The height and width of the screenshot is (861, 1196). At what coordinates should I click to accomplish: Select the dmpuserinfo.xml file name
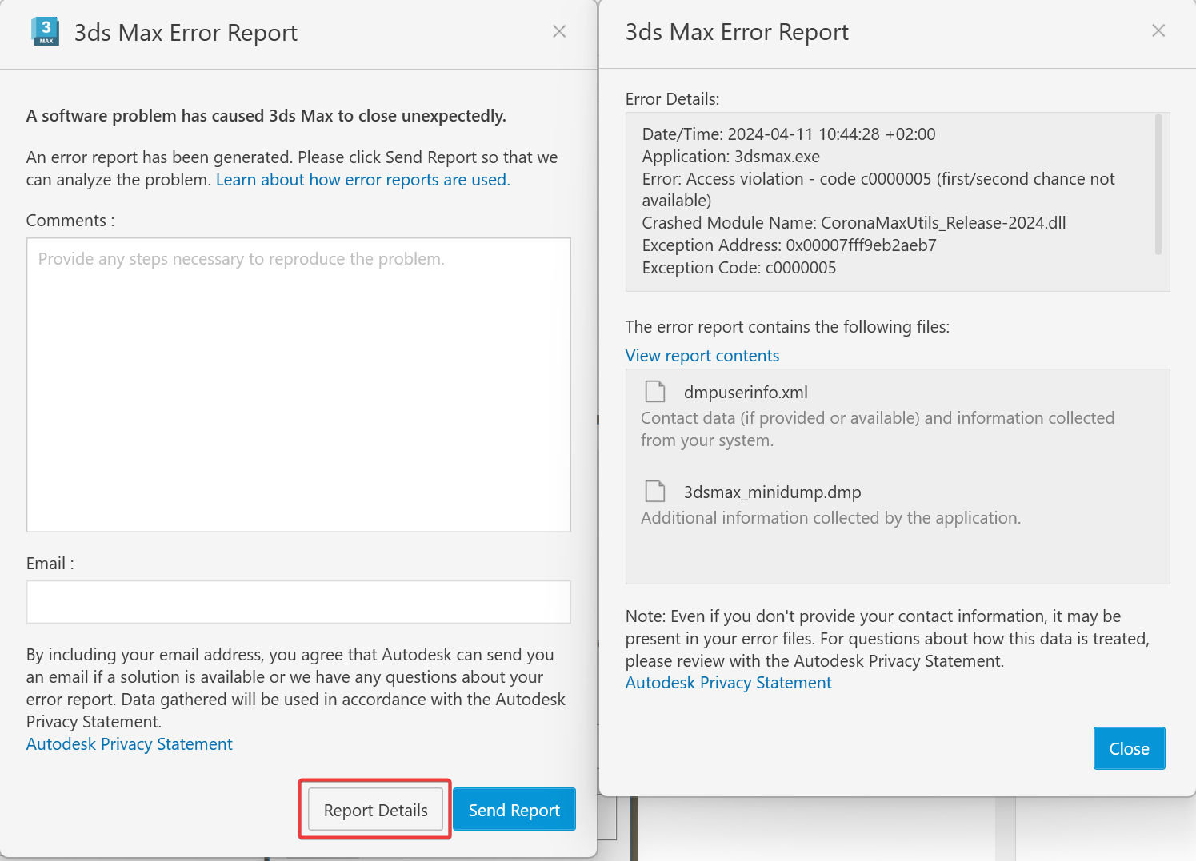(x=745, y=393)
